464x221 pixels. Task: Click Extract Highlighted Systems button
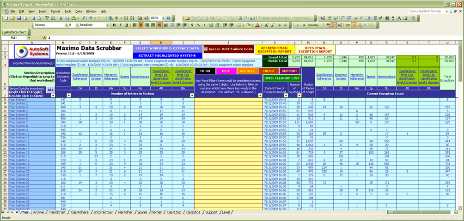pos(167,55)
